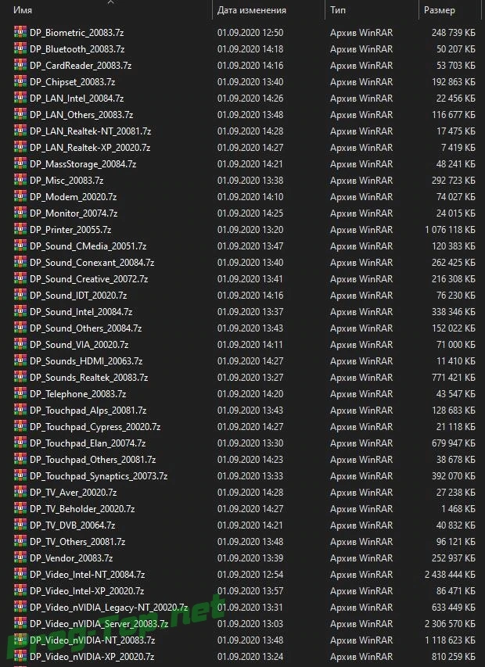Sort by the Размер column header
The image size is (485, 667).
point(439,10)
